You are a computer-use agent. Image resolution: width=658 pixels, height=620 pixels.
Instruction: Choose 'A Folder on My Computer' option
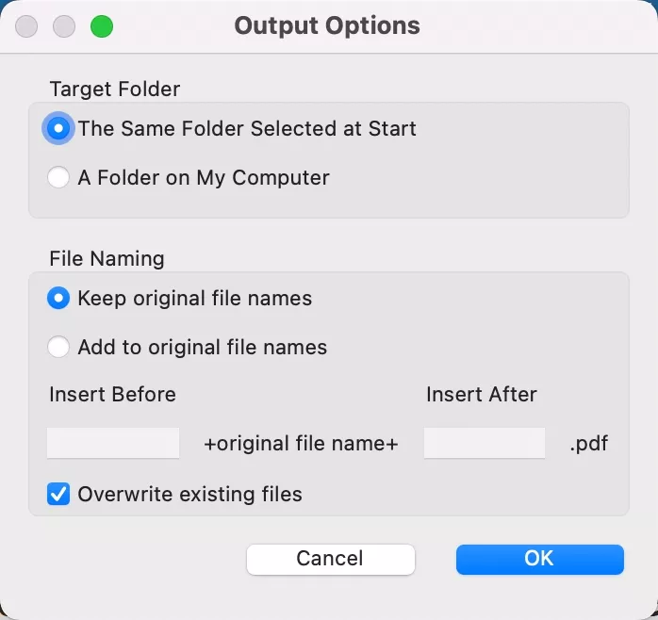click(58, 177)
